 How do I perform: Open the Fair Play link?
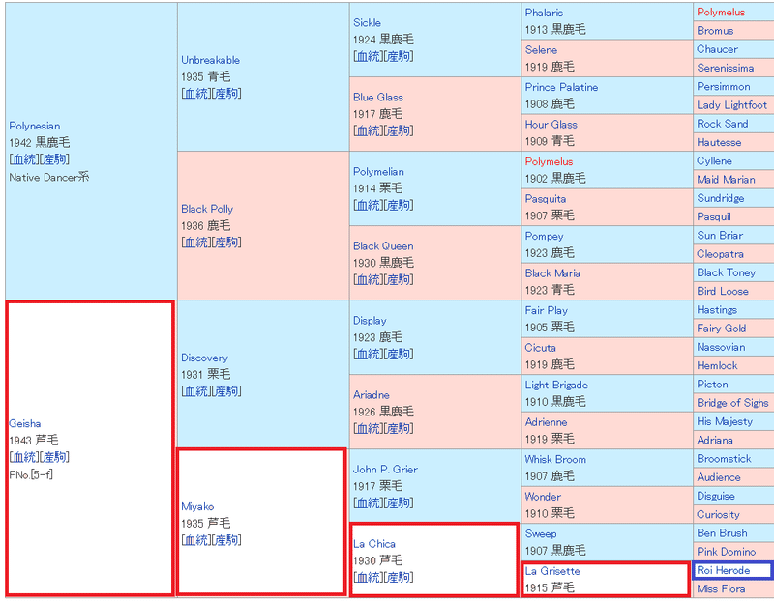546,310
